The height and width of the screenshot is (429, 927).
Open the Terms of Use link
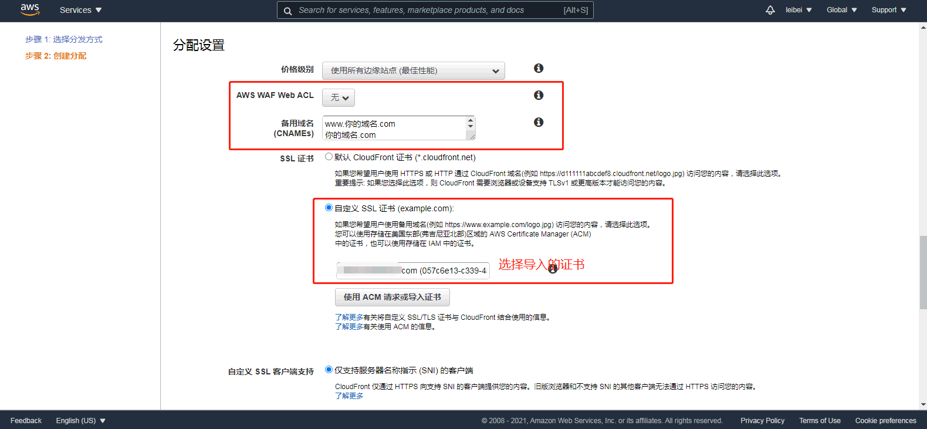click(820, 421)
